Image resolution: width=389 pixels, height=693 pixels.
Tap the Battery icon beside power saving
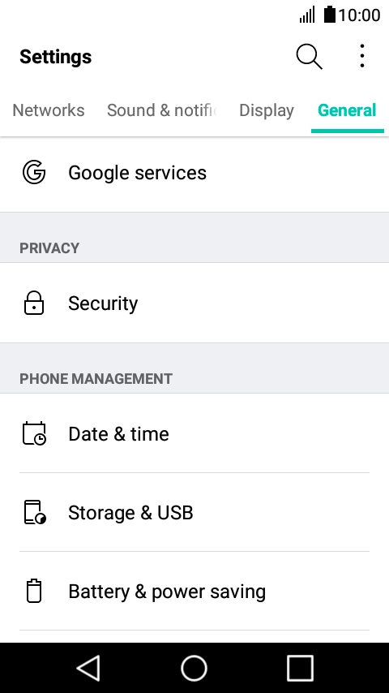coord(34,591)
